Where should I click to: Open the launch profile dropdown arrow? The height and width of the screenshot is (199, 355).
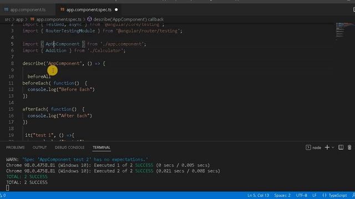pos(333,148)
